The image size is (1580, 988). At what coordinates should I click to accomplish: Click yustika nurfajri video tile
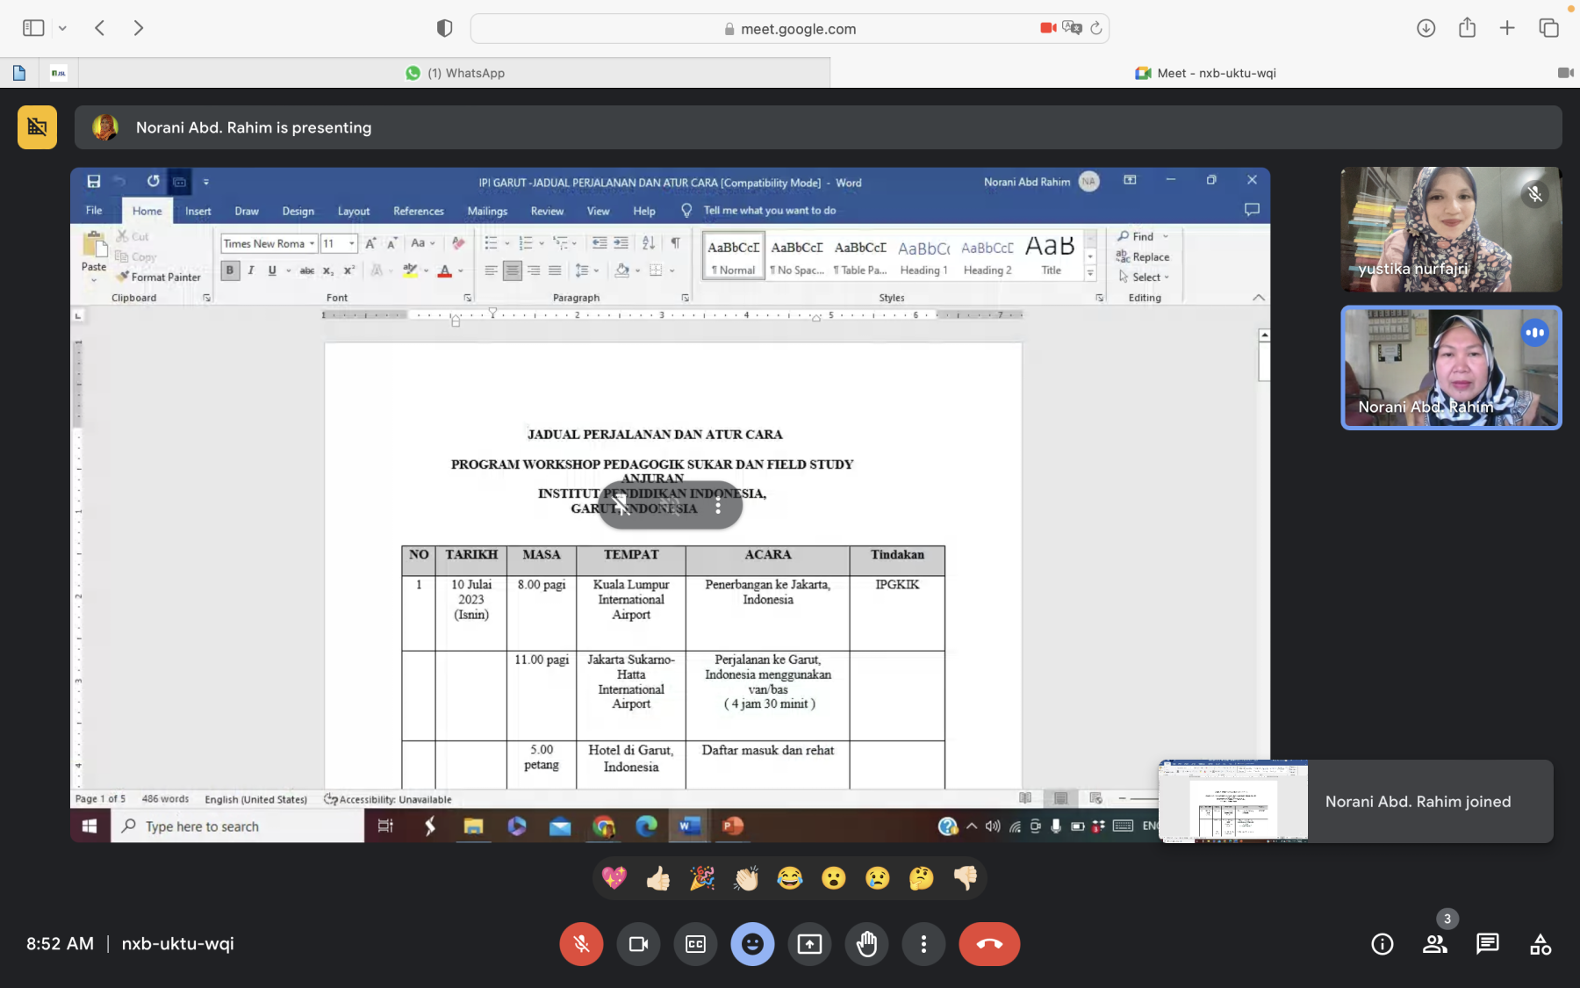1451,229
